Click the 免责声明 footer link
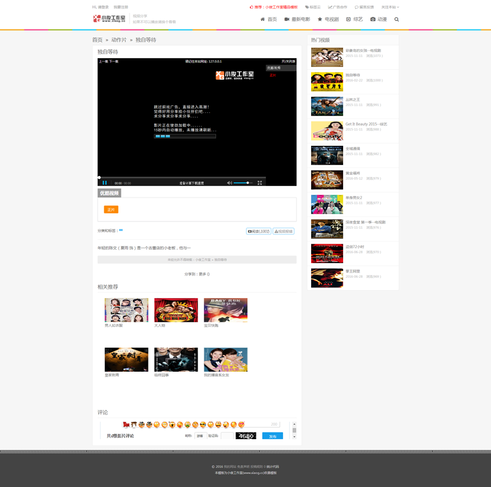 click(243, 467)
